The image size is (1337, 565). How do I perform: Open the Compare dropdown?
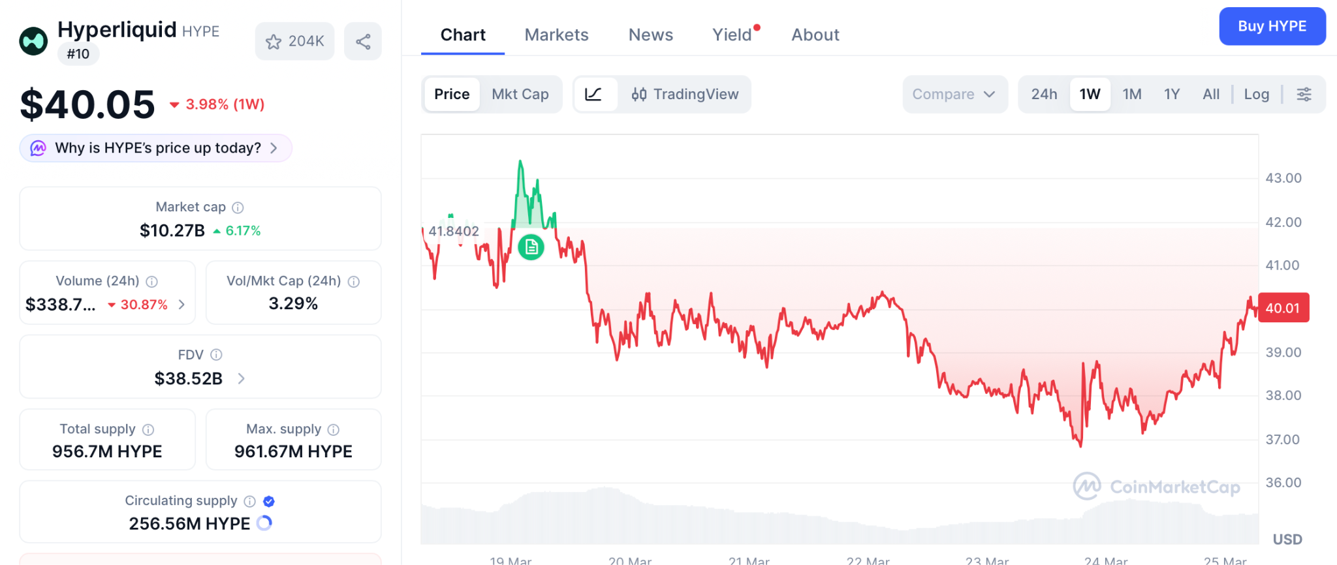coord(954,95)
